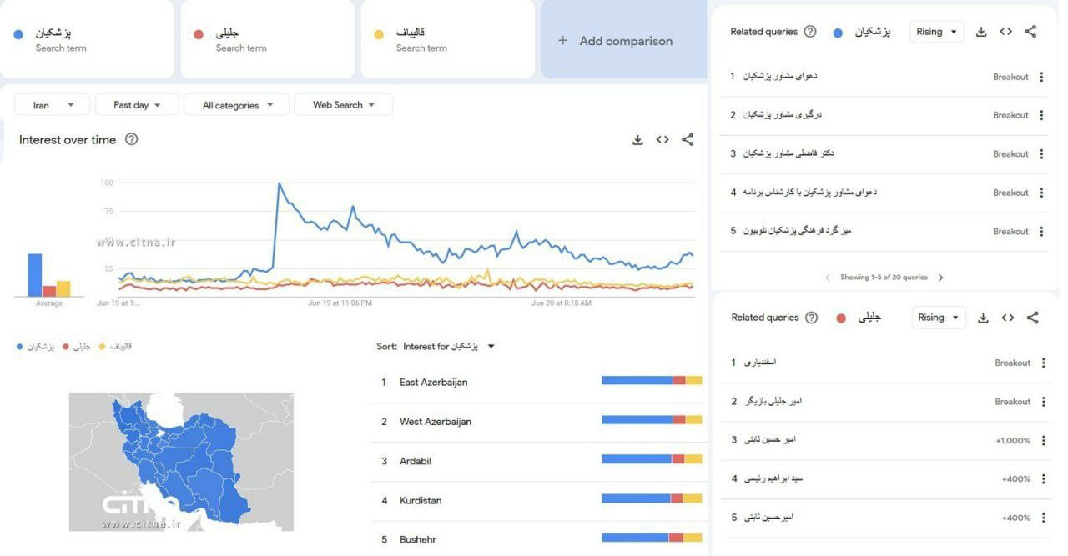Open the Past day time range dropdown
The image size is (1068, 556).
coord(136,104)
